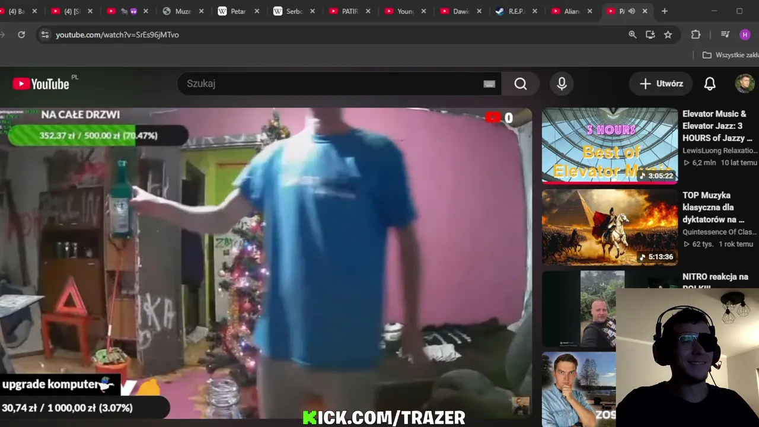Open the dictator classical music thumbnail

pos(610,227)
